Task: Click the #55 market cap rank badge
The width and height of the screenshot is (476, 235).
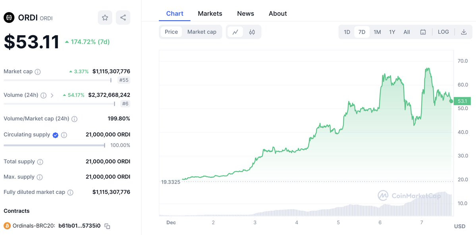Action: 124,80
